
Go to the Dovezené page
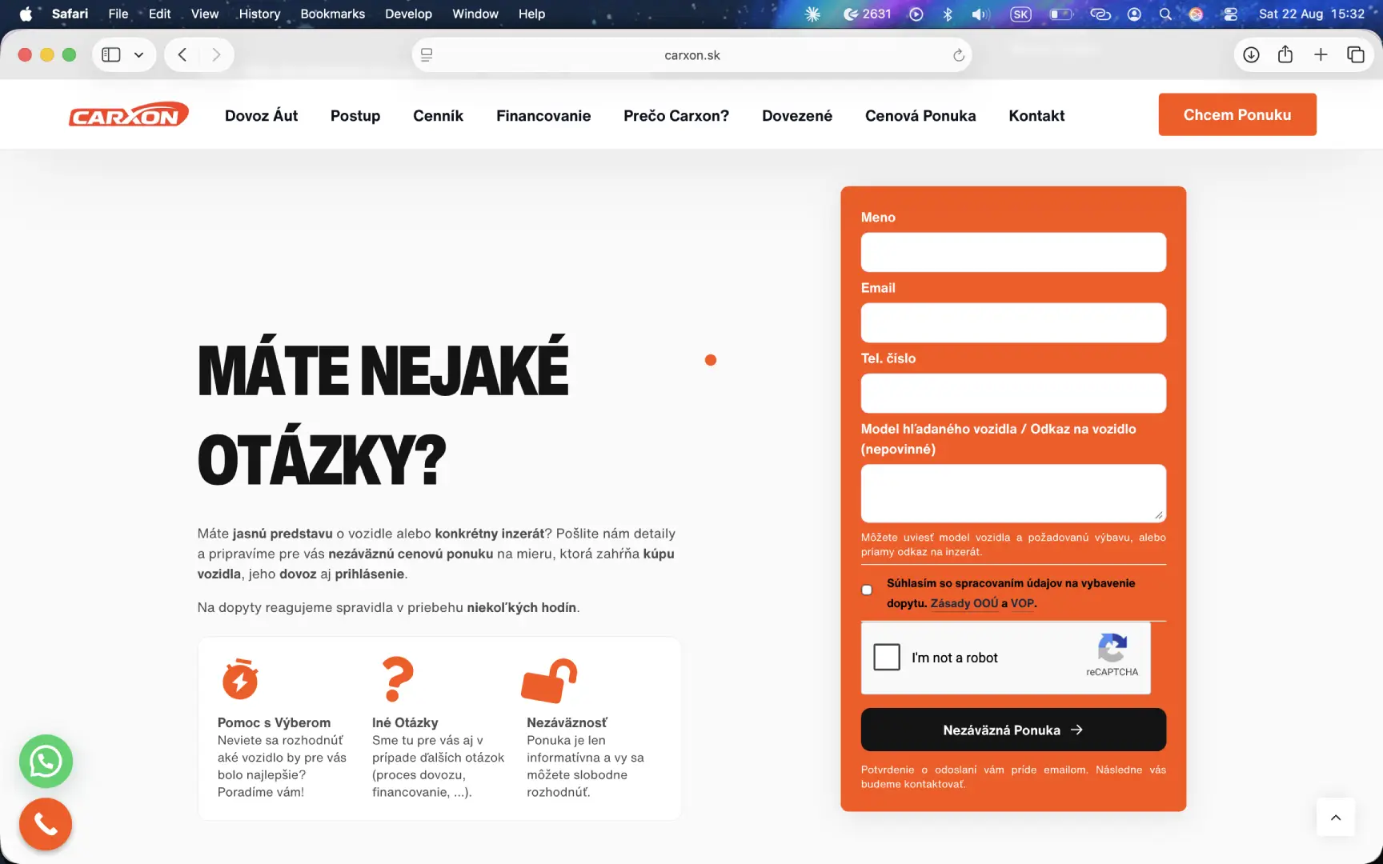point(797,115)
